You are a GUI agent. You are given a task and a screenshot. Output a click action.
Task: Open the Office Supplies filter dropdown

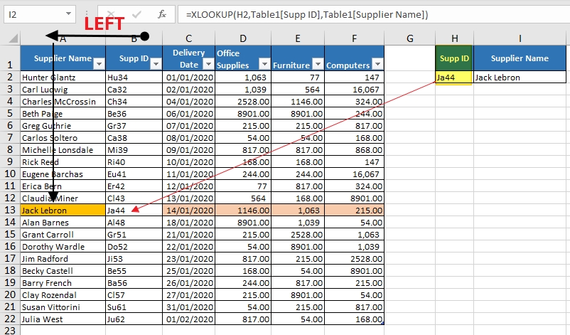click(x=264, y=64)
